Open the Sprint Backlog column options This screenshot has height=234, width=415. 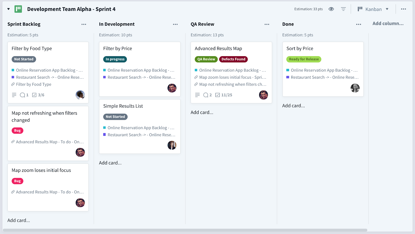84,24
